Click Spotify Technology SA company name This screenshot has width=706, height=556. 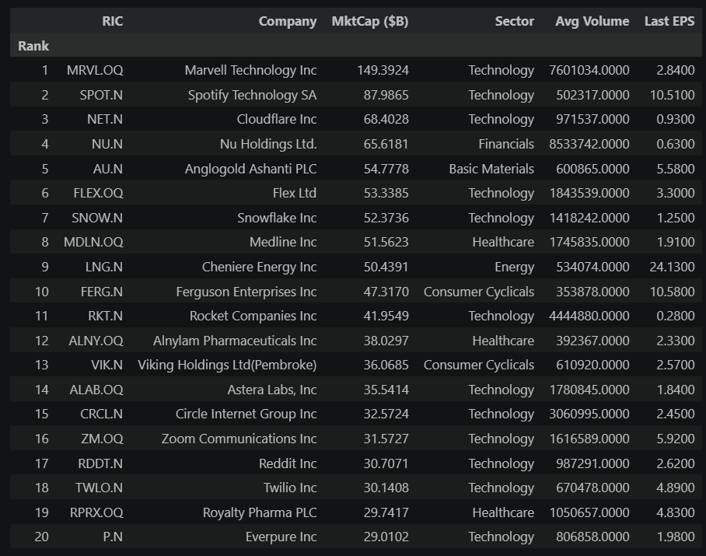(x=252, y=95)
